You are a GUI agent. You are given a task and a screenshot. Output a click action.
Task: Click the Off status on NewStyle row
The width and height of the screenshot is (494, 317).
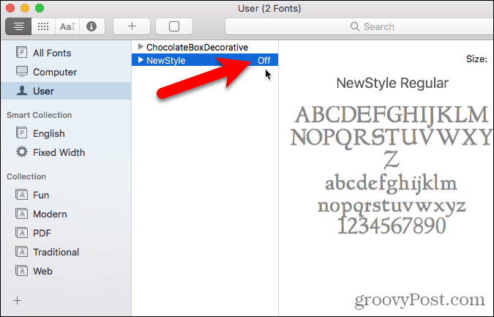point(264,60)
